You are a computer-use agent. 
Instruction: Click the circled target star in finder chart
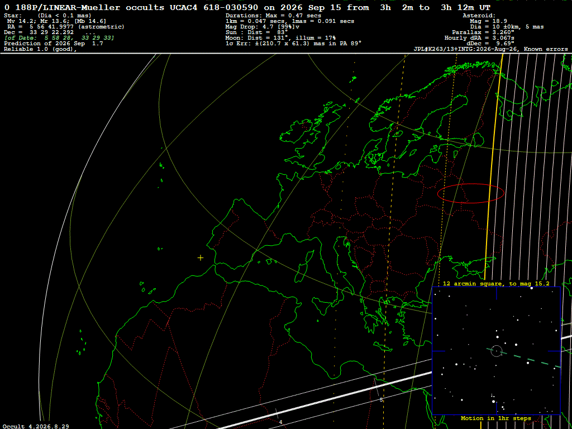[x=497, y=351]
